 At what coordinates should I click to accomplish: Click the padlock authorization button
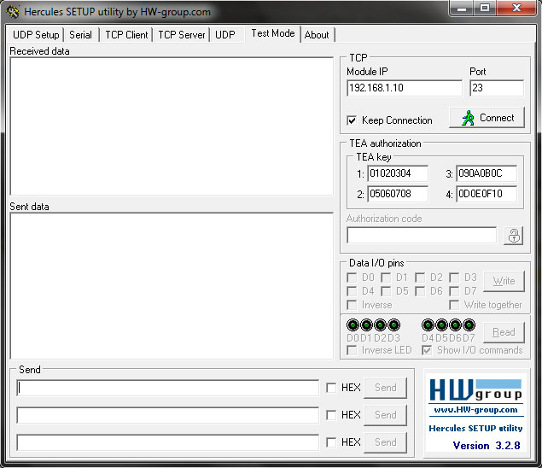click(513, 236)
